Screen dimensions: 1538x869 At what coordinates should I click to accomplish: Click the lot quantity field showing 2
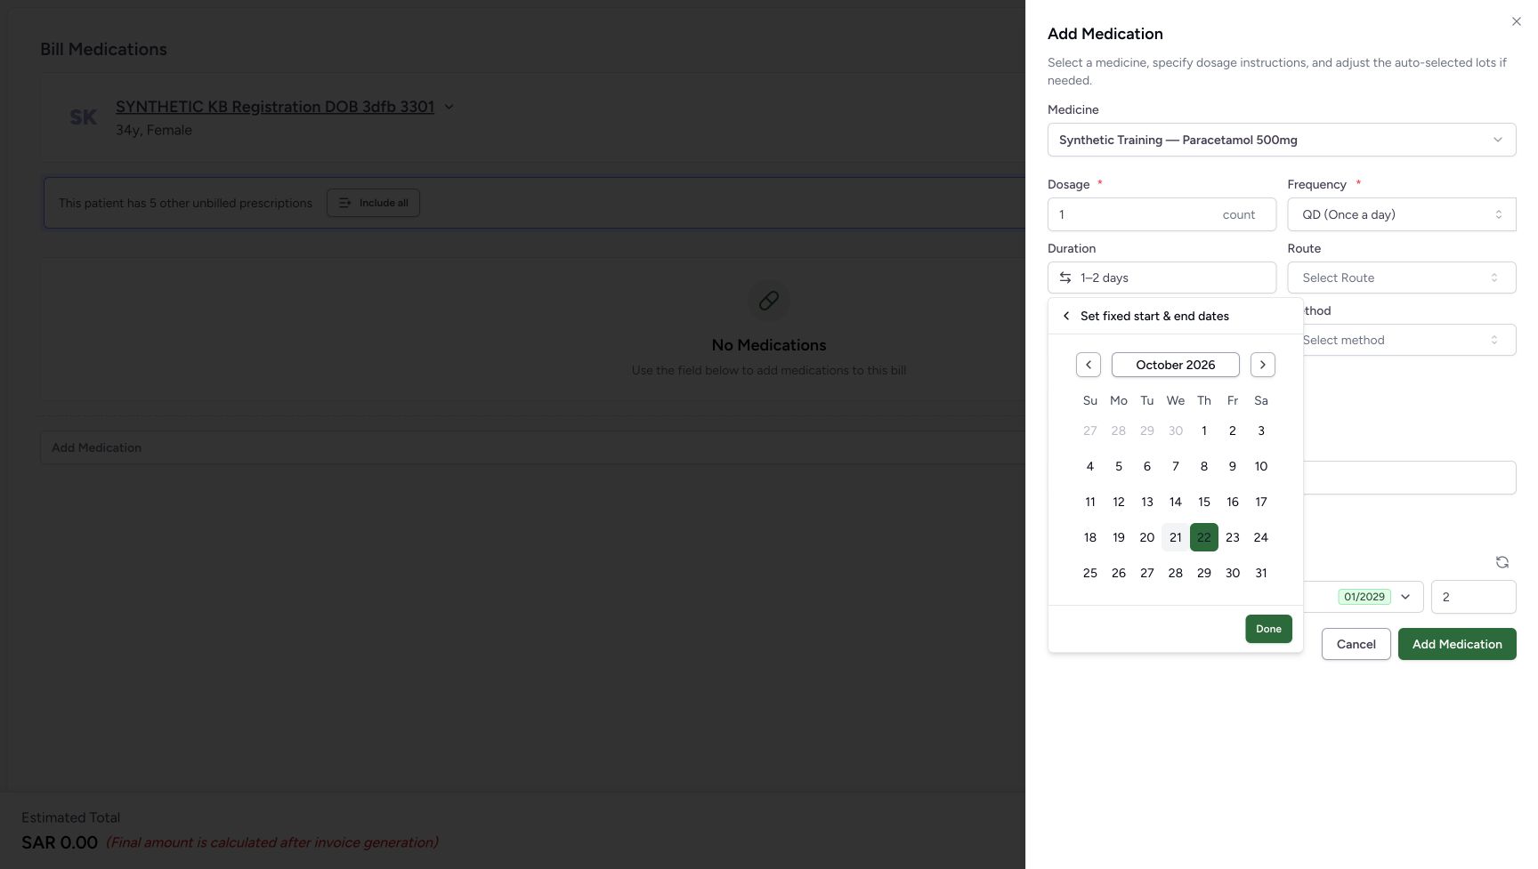(1473, 597)
